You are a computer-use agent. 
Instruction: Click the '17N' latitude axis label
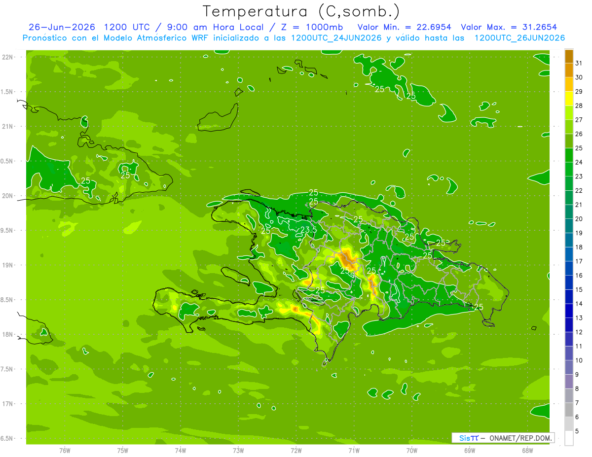pos(7,404)
